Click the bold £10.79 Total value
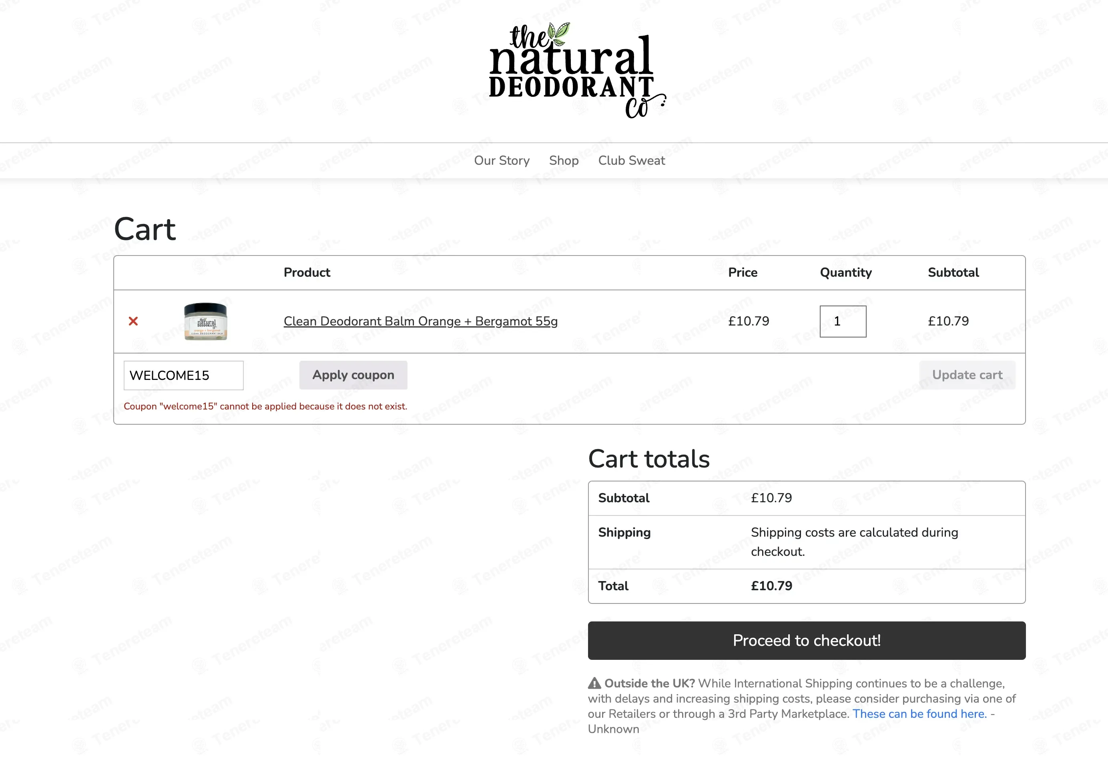1108x767 pixels. pyautogui.click(x=771, y=586)
